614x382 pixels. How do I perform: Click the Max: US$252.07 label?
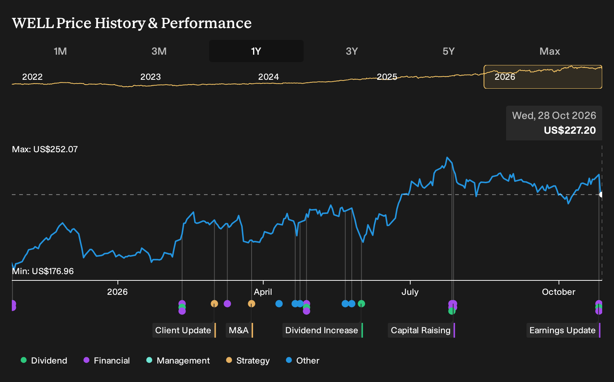point(45,149)
